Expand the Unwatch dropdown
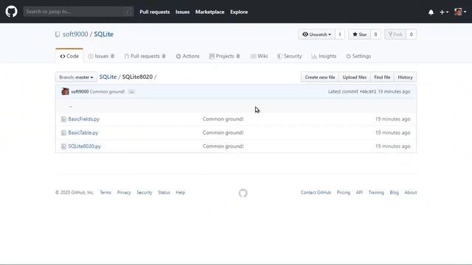The image size is (472, 265). 316,35
